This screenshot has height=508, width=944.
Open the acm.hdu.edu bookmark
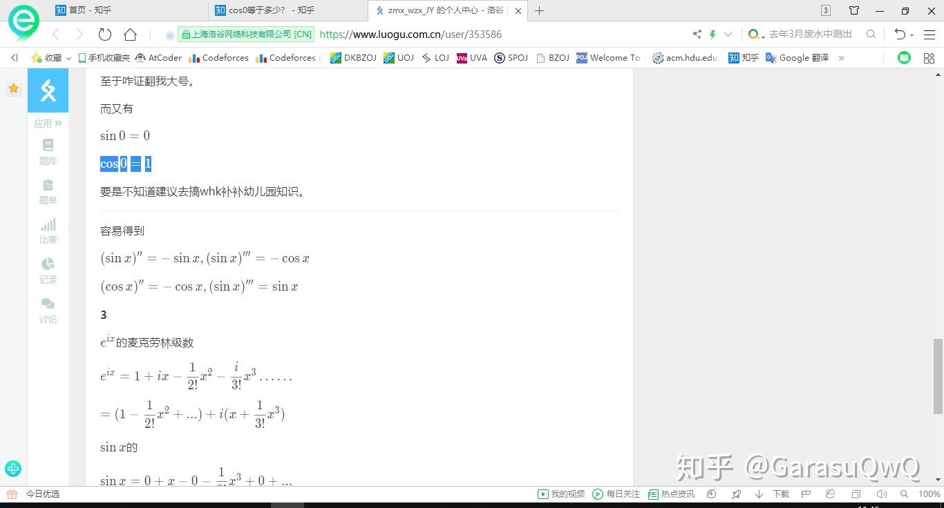(686, 58)
